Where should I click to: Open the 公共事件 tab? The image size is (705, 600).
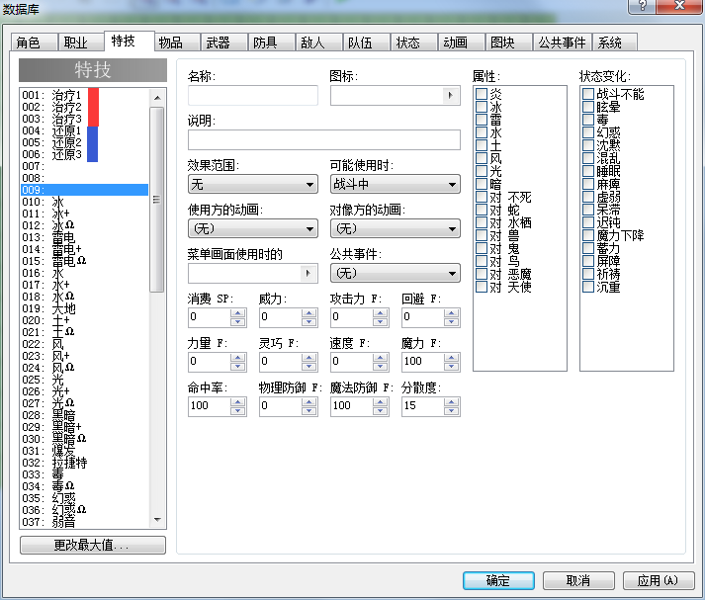pos(563,43)
